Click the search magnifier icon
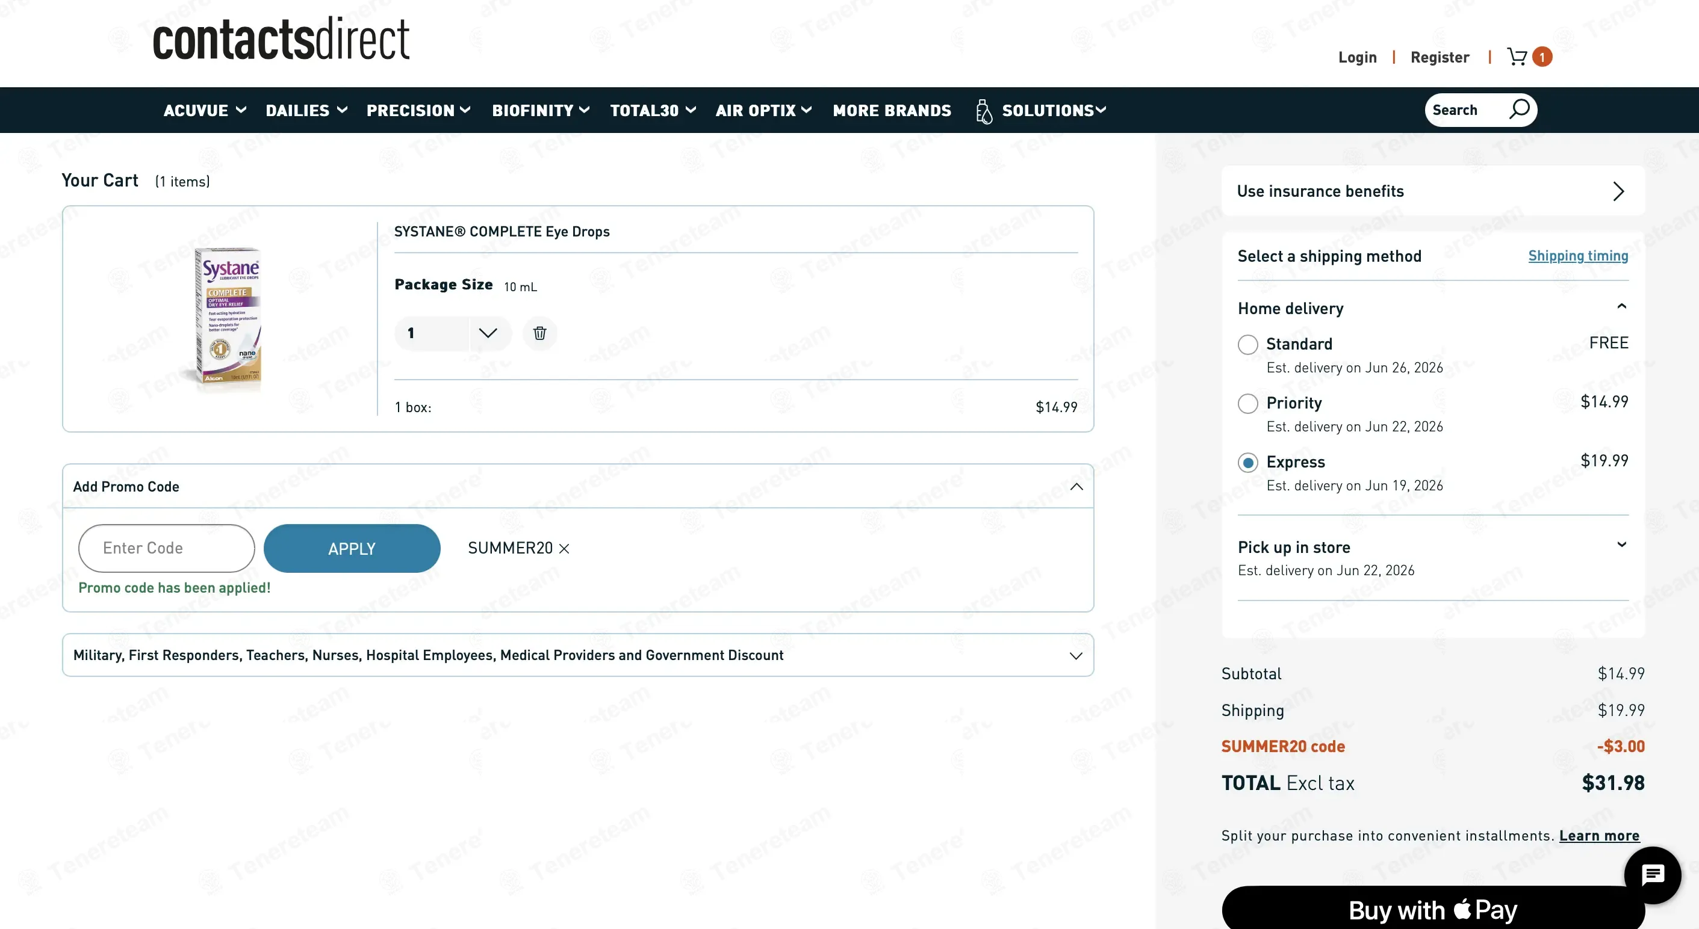1699x929 pixels. [x=1519, y=109]
